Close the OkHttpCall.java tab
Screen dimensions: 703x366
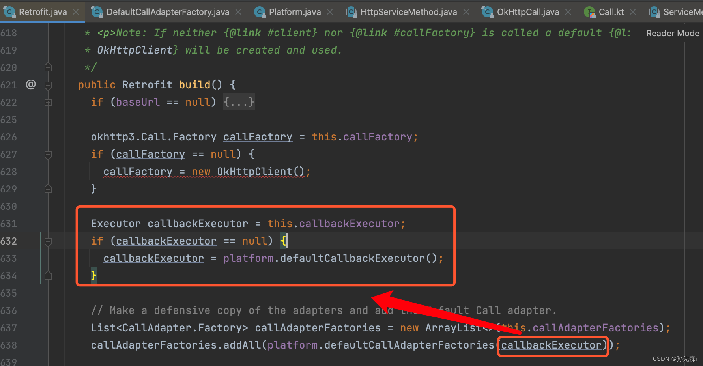(x=568, y=12)
